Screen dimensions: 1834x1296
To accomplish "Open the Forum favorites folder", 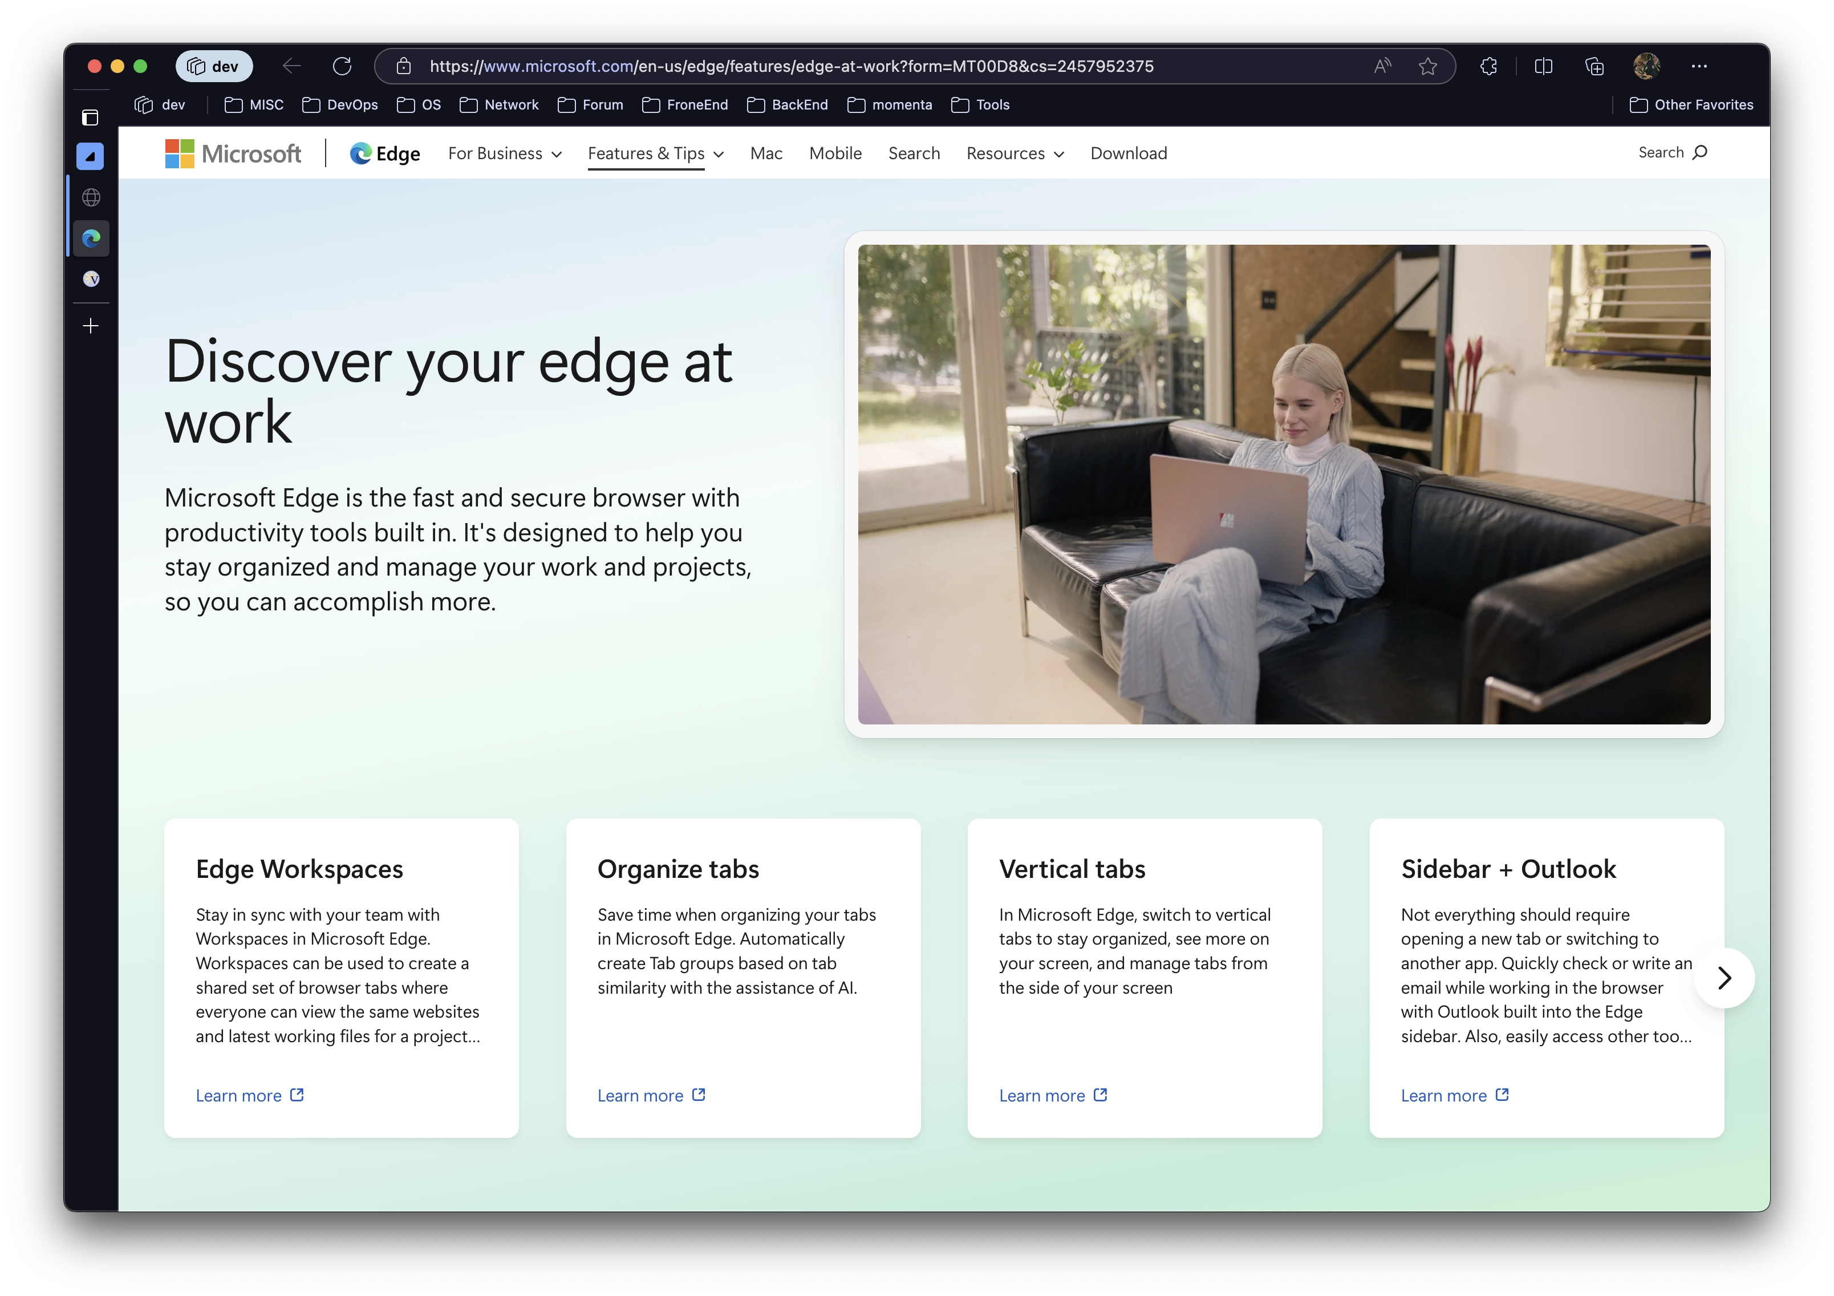I will click(590, 104).
